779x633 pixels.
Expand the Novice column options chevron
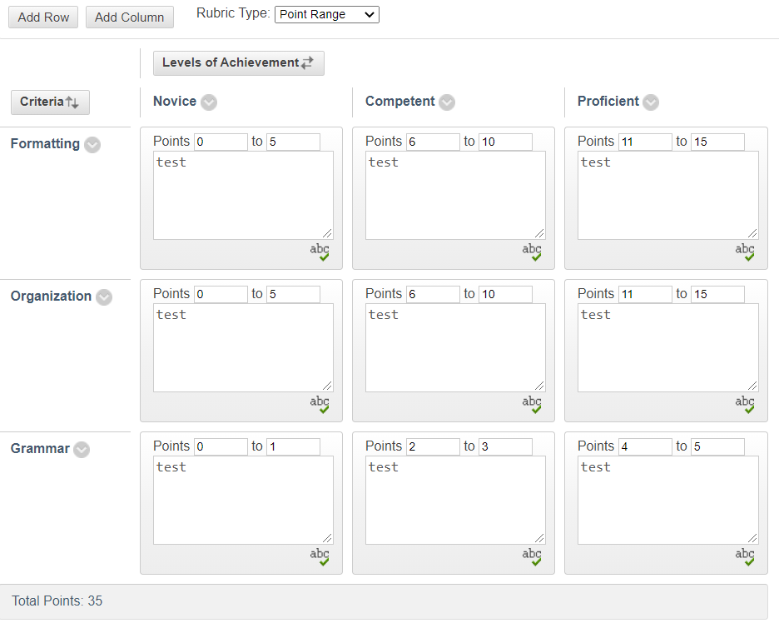[x=208, y=102]
